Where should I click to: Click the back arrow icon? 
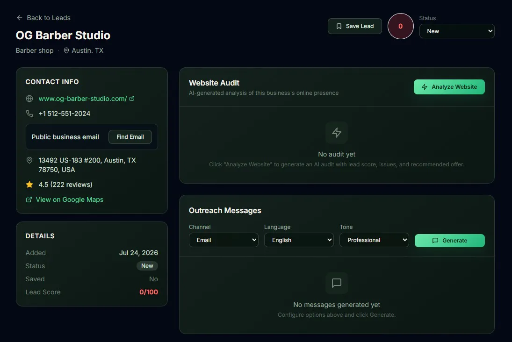pos(20,18)
